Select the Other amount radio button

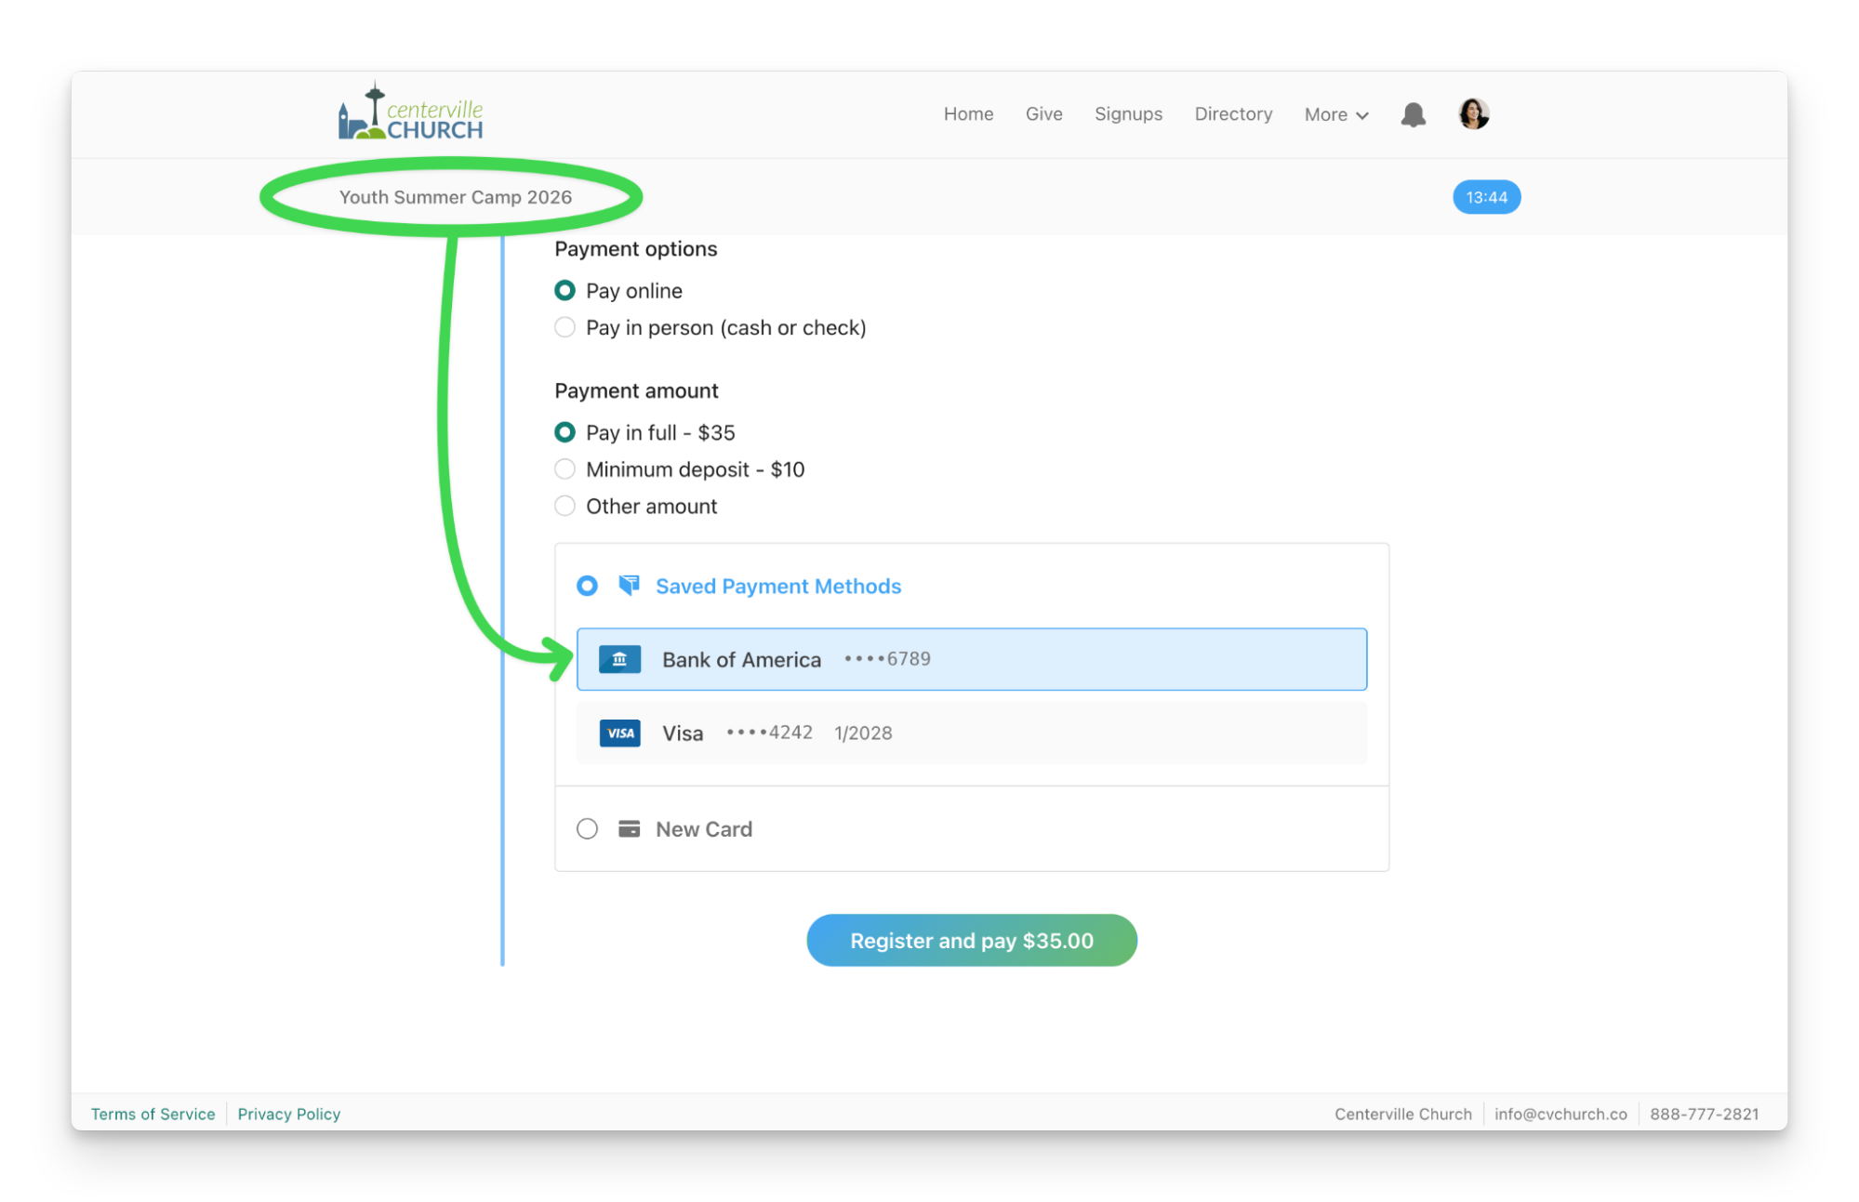[564, 507]
